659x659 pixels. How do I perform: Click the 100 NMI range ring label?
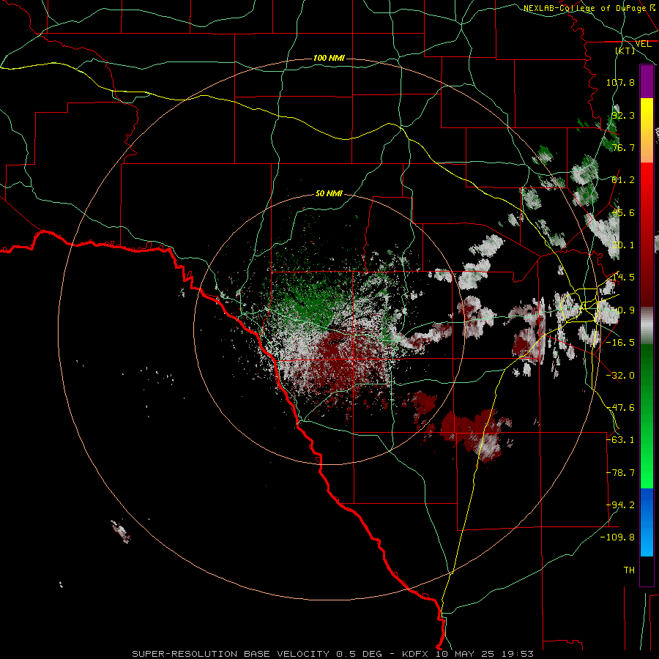click(x=329, y=58)
